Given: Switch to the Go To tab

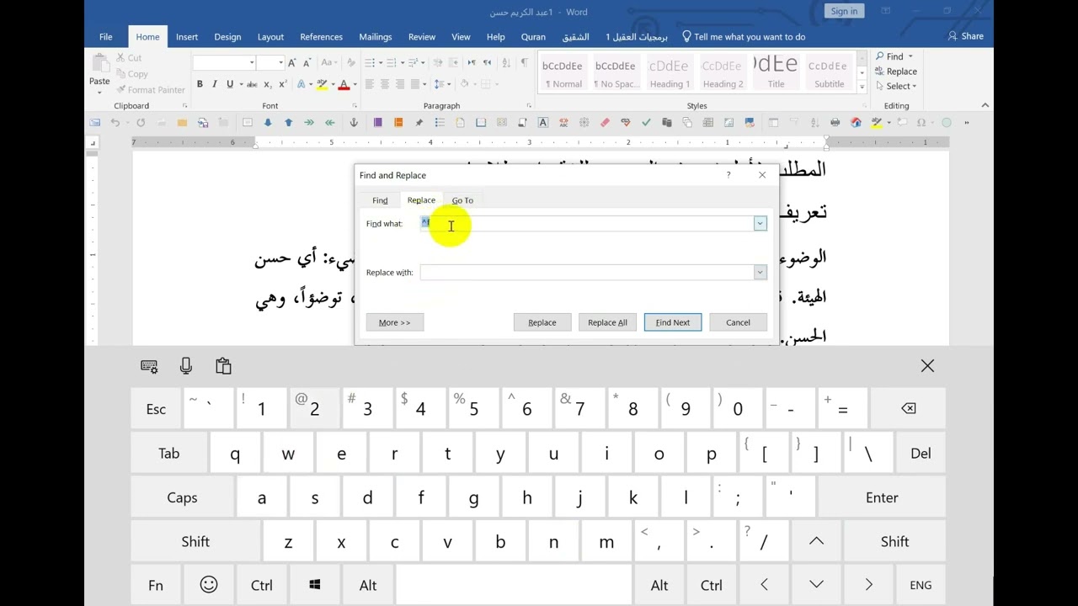Looking at the screenshot, I should tap(462, 200).
